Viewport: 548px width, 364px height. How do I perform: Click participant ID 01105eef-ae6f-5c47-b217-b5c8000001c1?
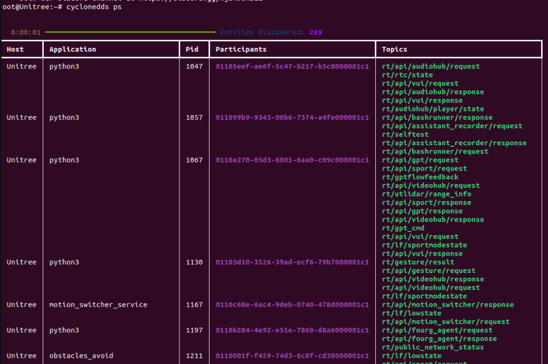(x=292, y=66)
